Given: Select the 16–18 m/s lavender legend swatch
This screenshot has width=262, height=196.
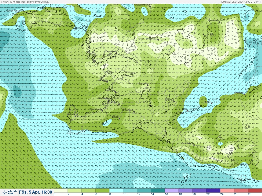Looking at the screenshot, I should pos(172,191).
